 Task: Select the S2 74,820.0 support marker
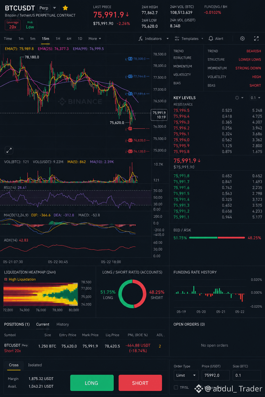point(137,140)
